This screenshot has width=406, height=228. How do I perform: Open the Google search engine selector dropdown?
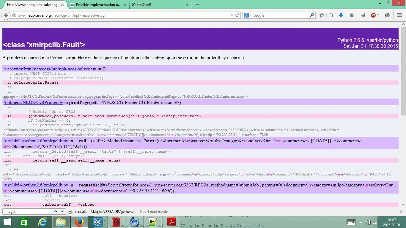[x=248, y=15]
